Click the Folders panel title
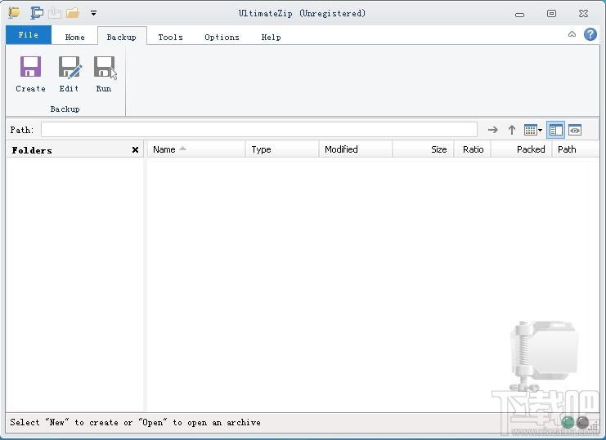606x440 pixels. [32, 150]
